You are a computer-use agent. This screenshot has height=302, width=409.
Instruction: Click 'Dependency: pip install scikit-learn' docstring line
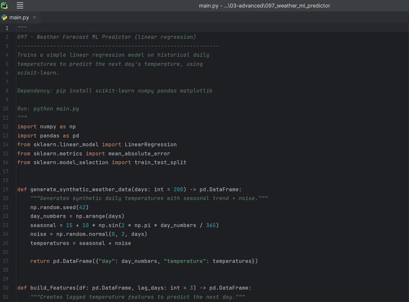point(115,91)
